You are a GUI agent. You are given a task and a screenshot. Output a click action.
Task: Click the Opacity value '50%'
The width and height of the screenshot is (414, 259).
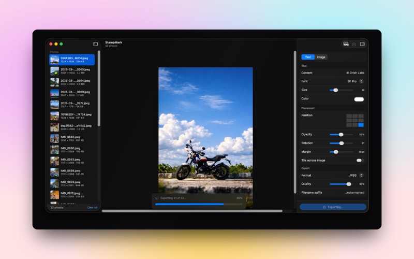362,135
